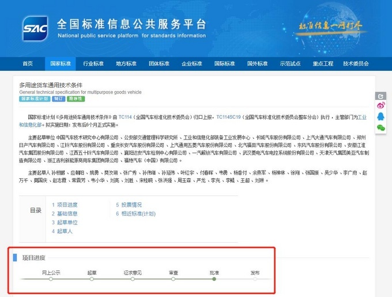392x297 pixels.
Task: Open the share icon on the sidebar
Action: tap(380, 96)
